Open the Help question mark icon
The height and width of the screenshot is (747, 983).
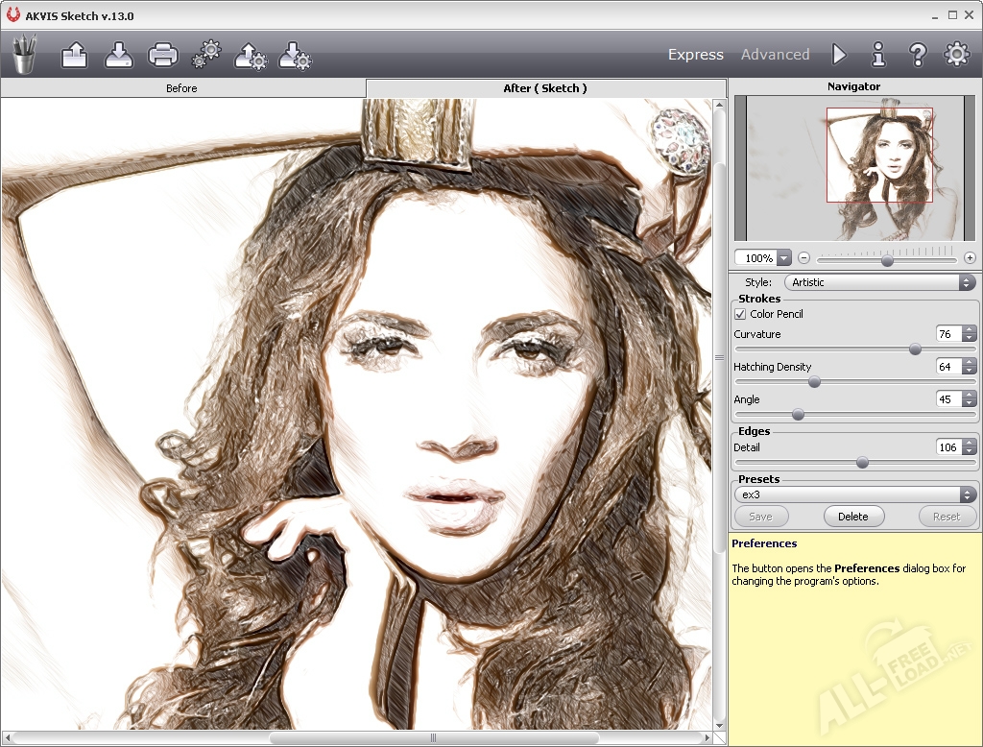point(918,55)
